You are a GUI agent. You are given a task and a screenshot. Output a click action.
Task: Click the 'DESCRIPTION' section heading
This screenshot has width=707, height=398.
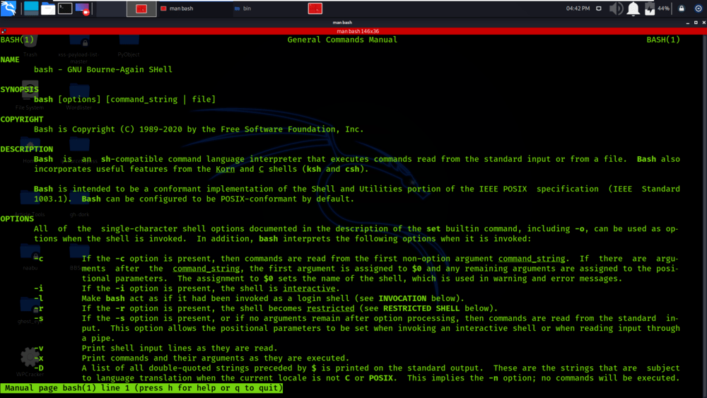[27, 149]
